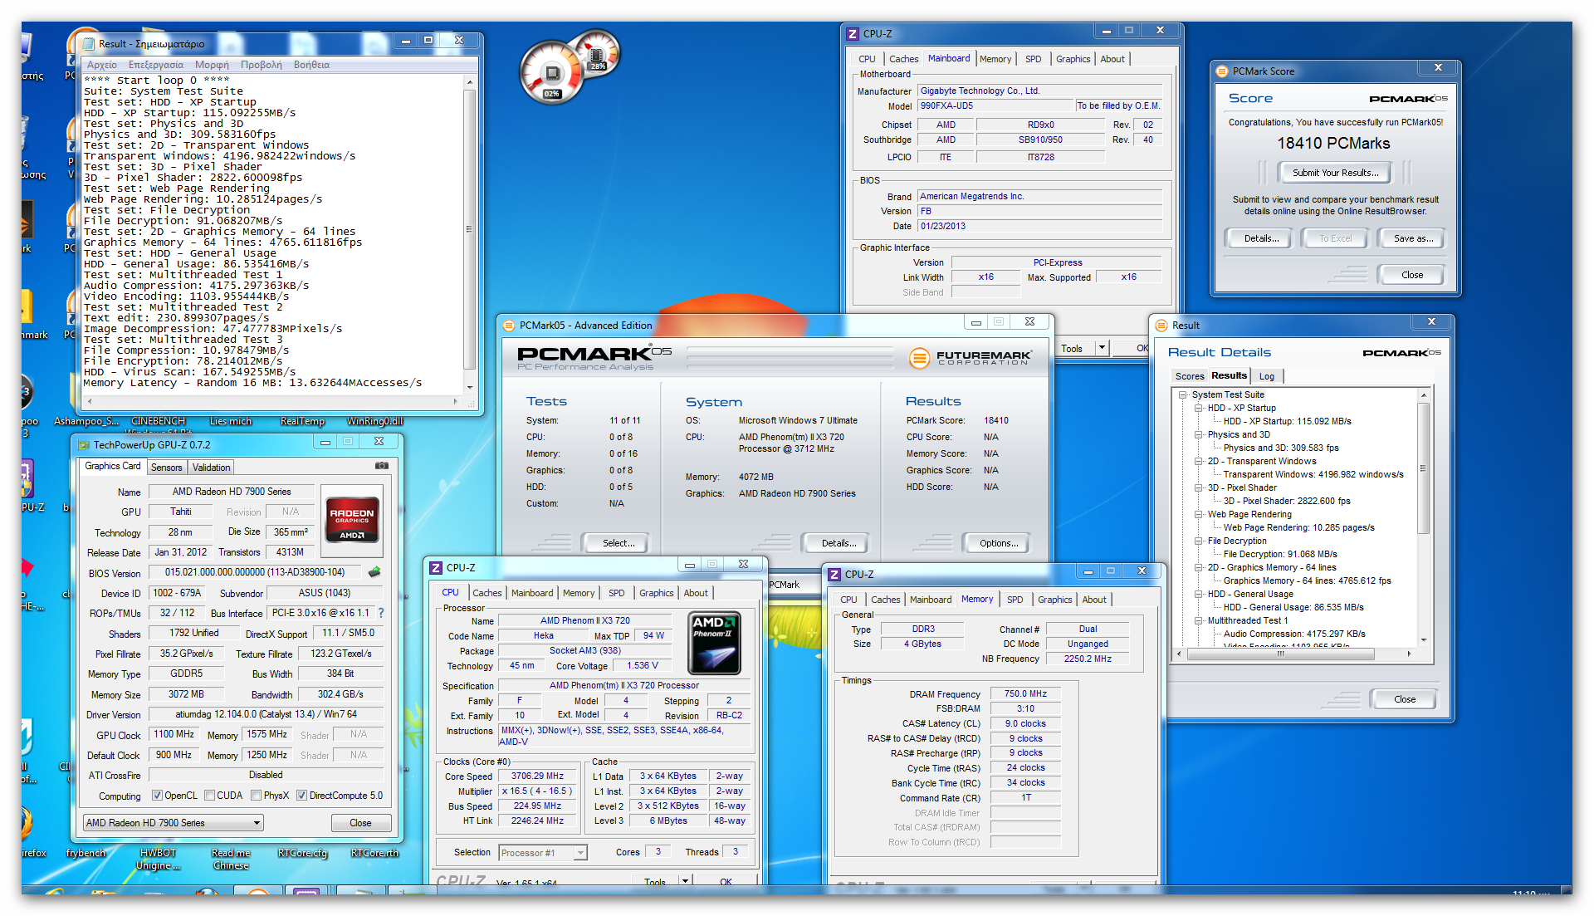Toggle the DirectCompute 5.0 checkbox

(x=302, y=796)
